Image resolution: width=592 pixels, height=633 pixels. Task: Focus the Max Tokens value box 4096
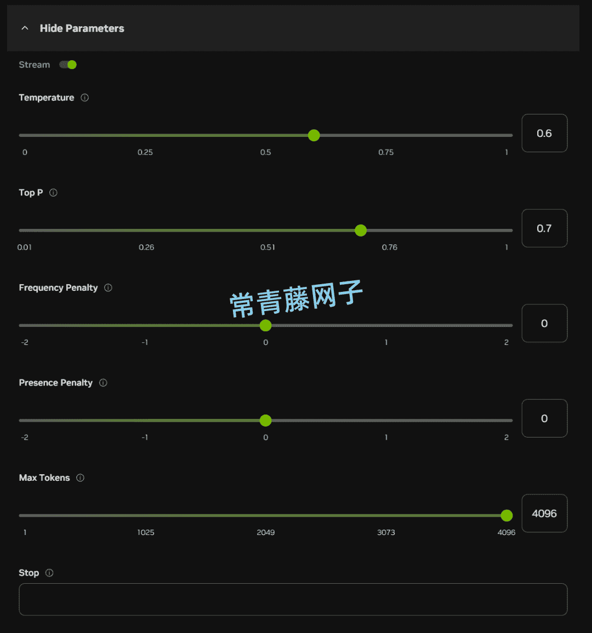tap(544, 514)
